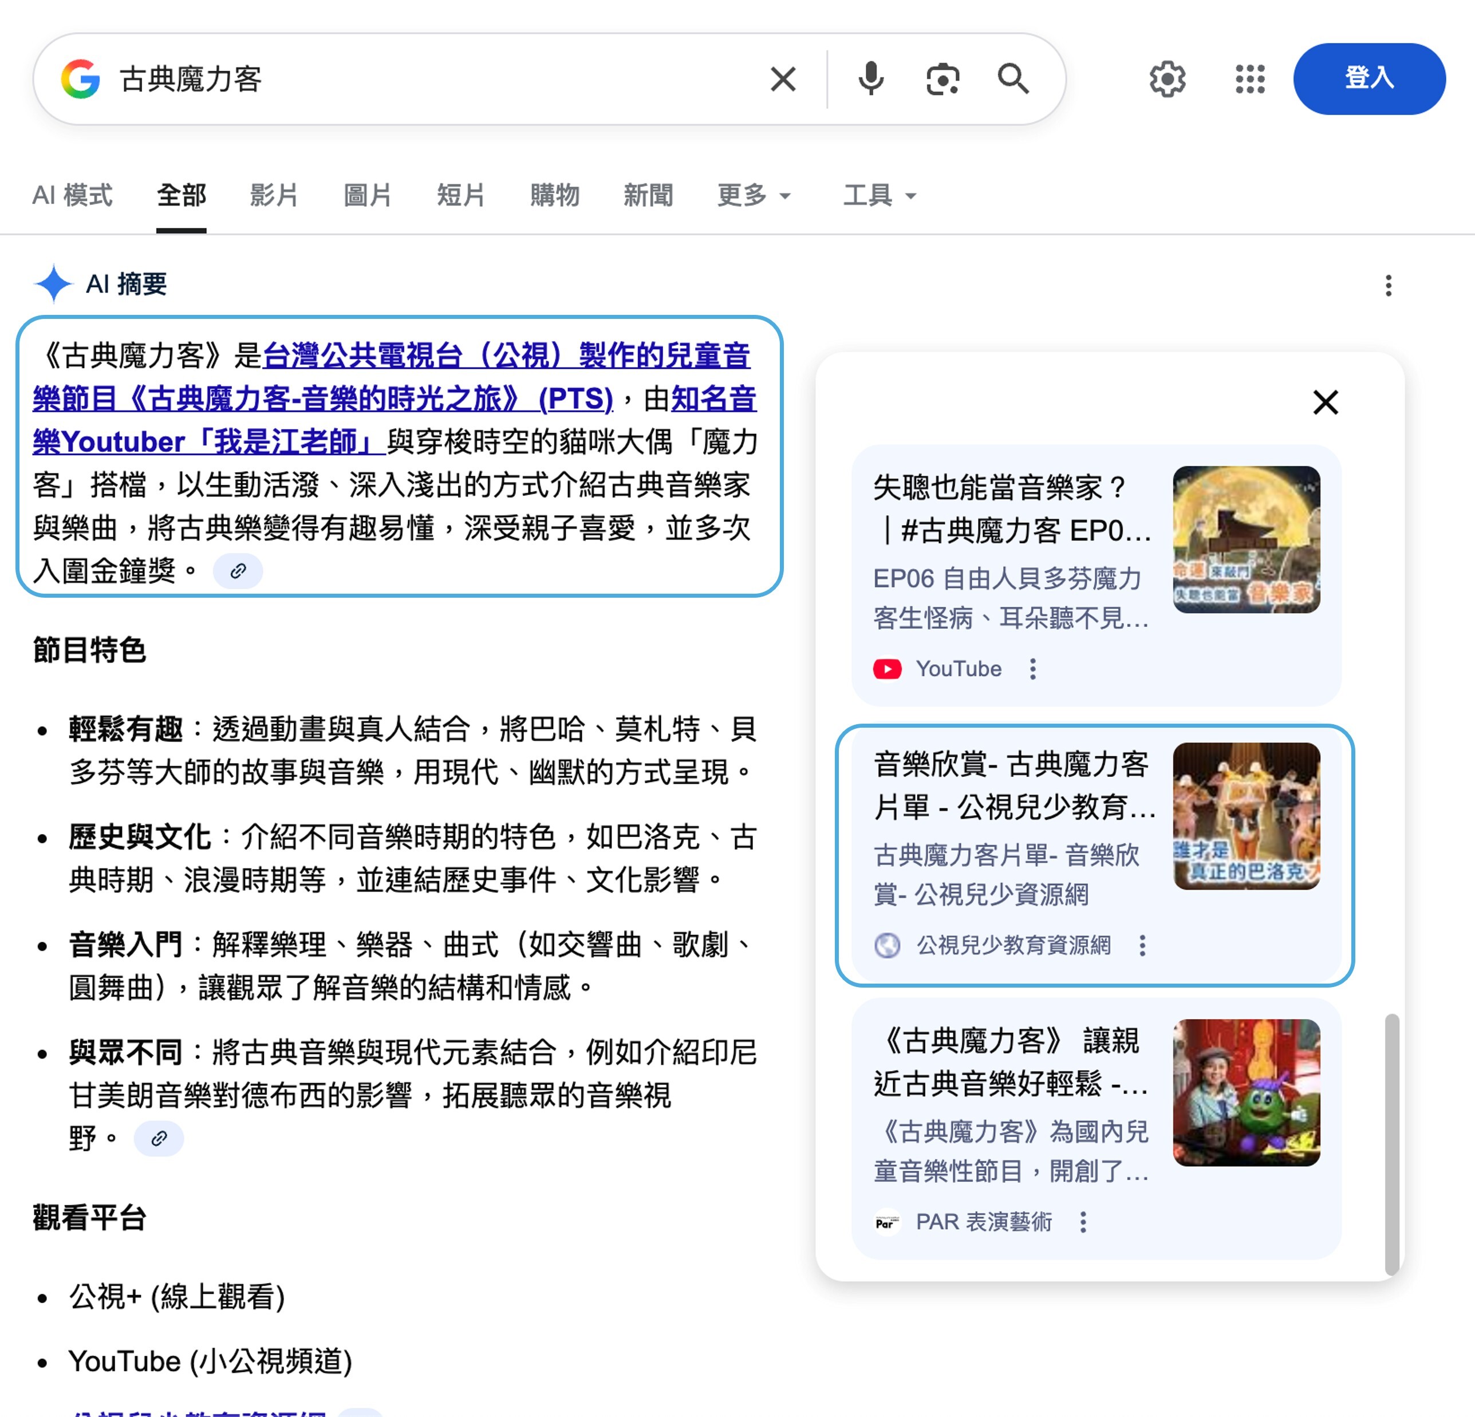Image resolution: width=1475 pixels, height=1417 pixels.
Task: Open the Google apps grid
Action: tap(1250, 79)
